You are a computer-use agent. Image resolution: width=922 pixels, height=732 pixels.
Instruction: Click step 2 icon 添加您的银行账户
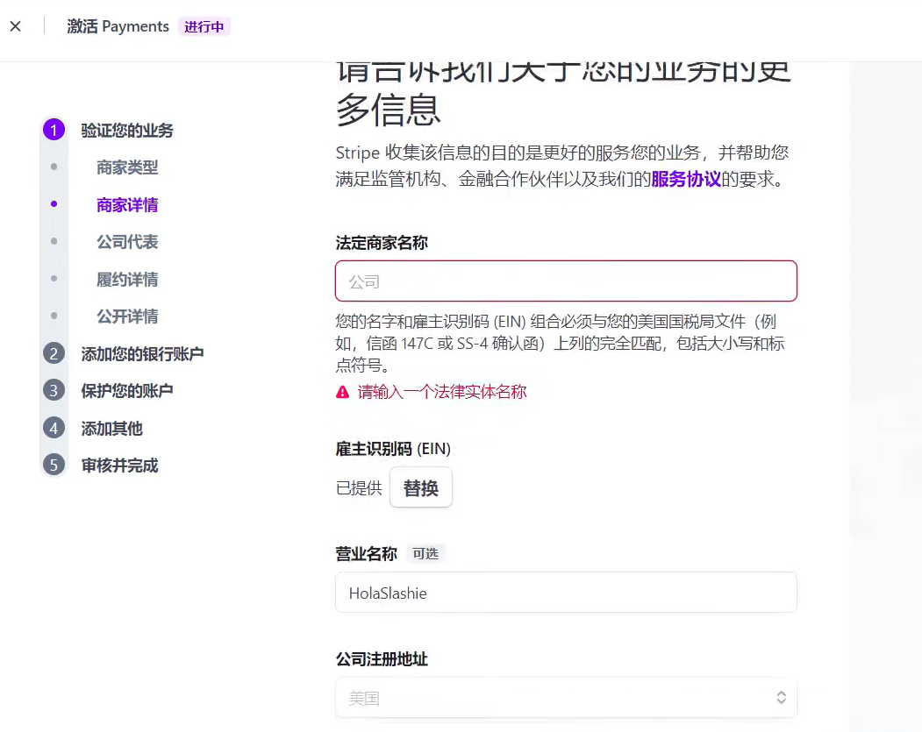54,354
